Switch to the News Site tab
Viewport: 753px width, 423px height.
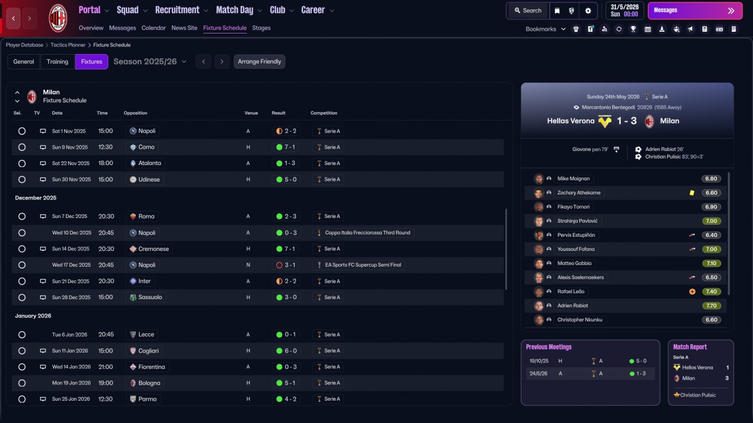(184, 28)
